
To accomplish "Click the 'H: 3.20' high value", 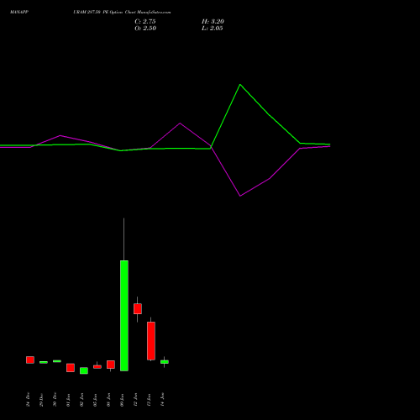I will [213, 22].
